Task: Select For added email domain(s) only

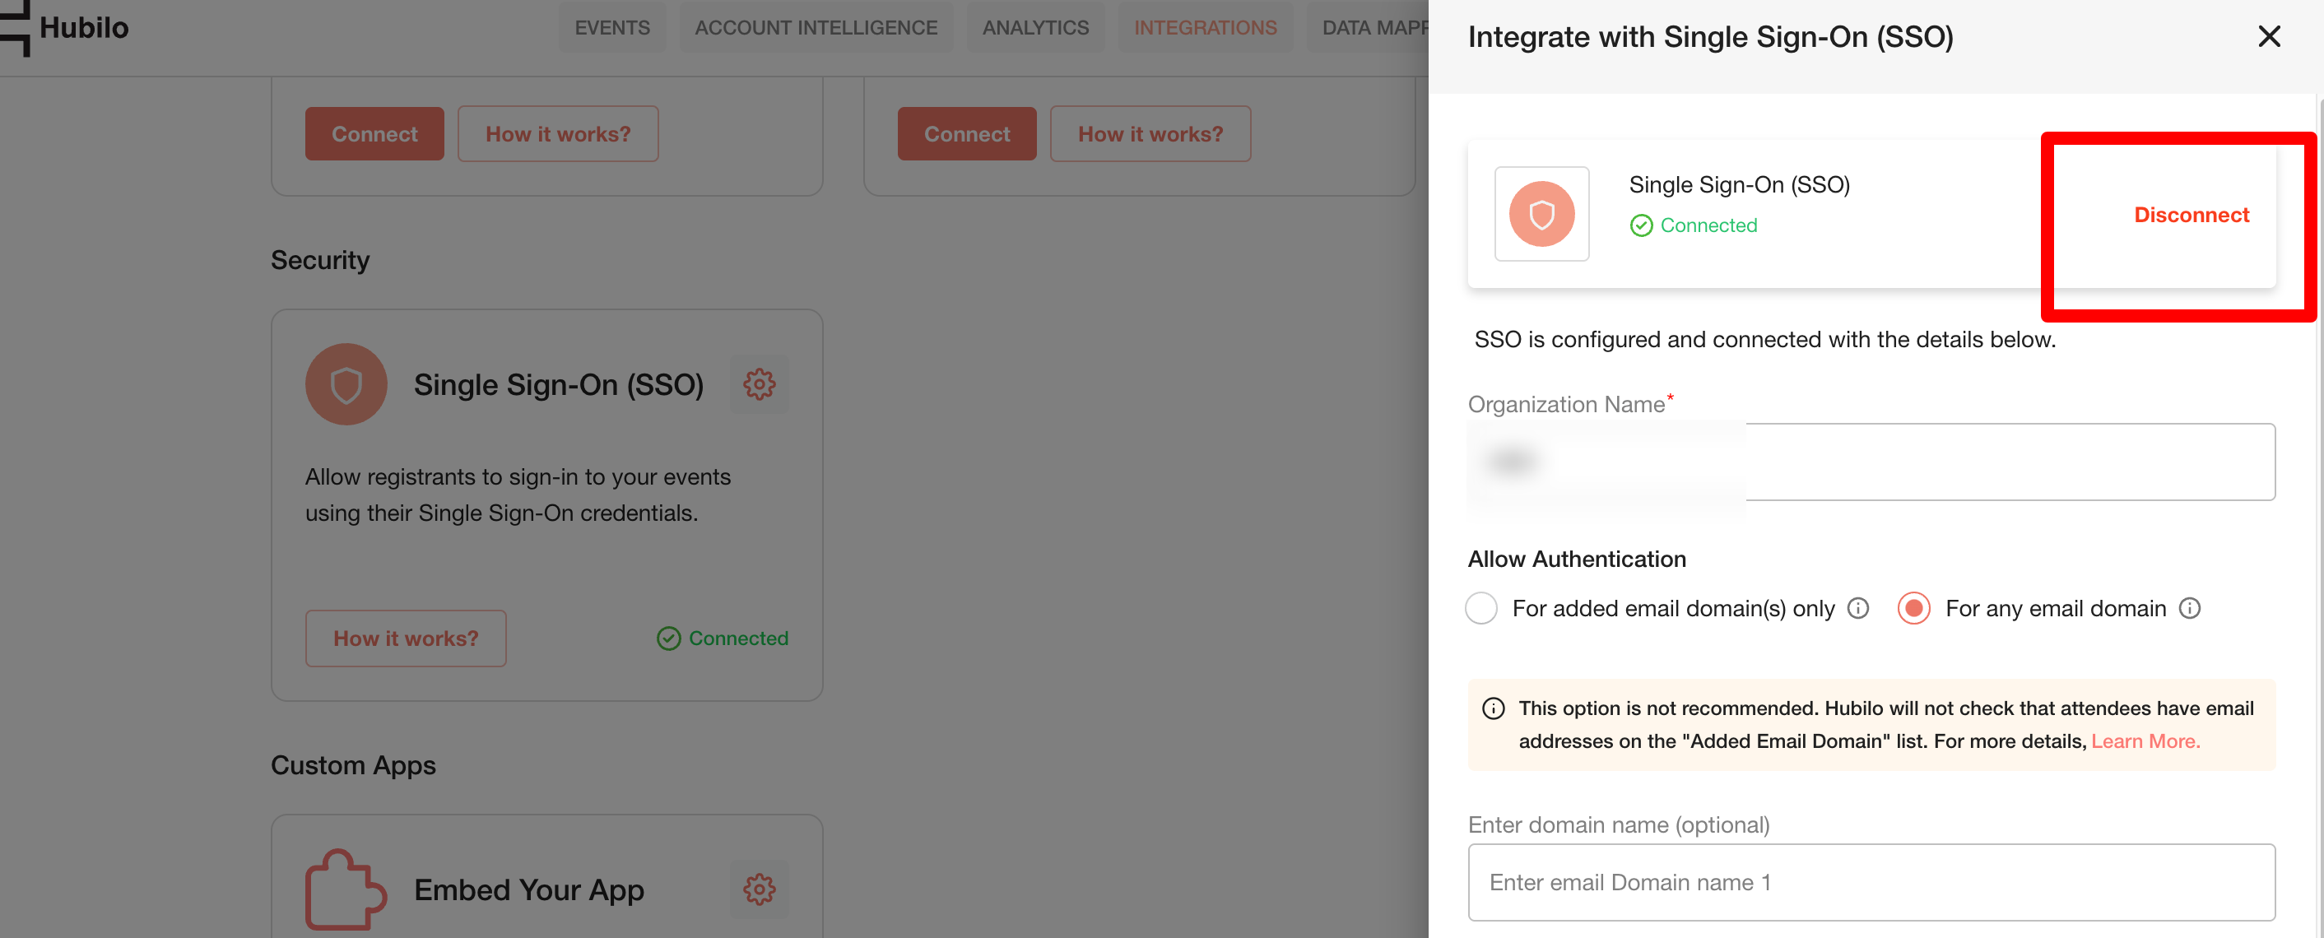Action: point(1481,609)
